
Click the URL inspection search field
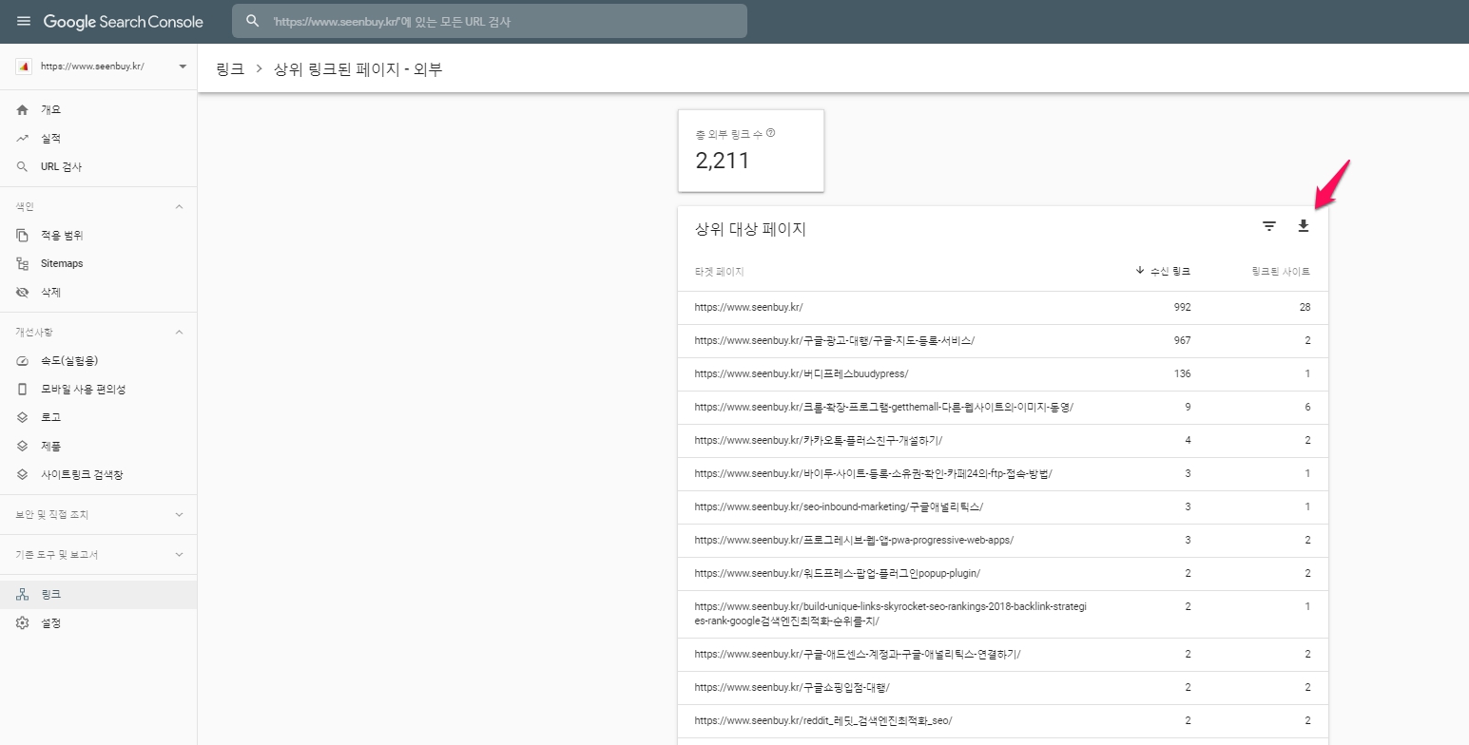(x=489, y=21)
